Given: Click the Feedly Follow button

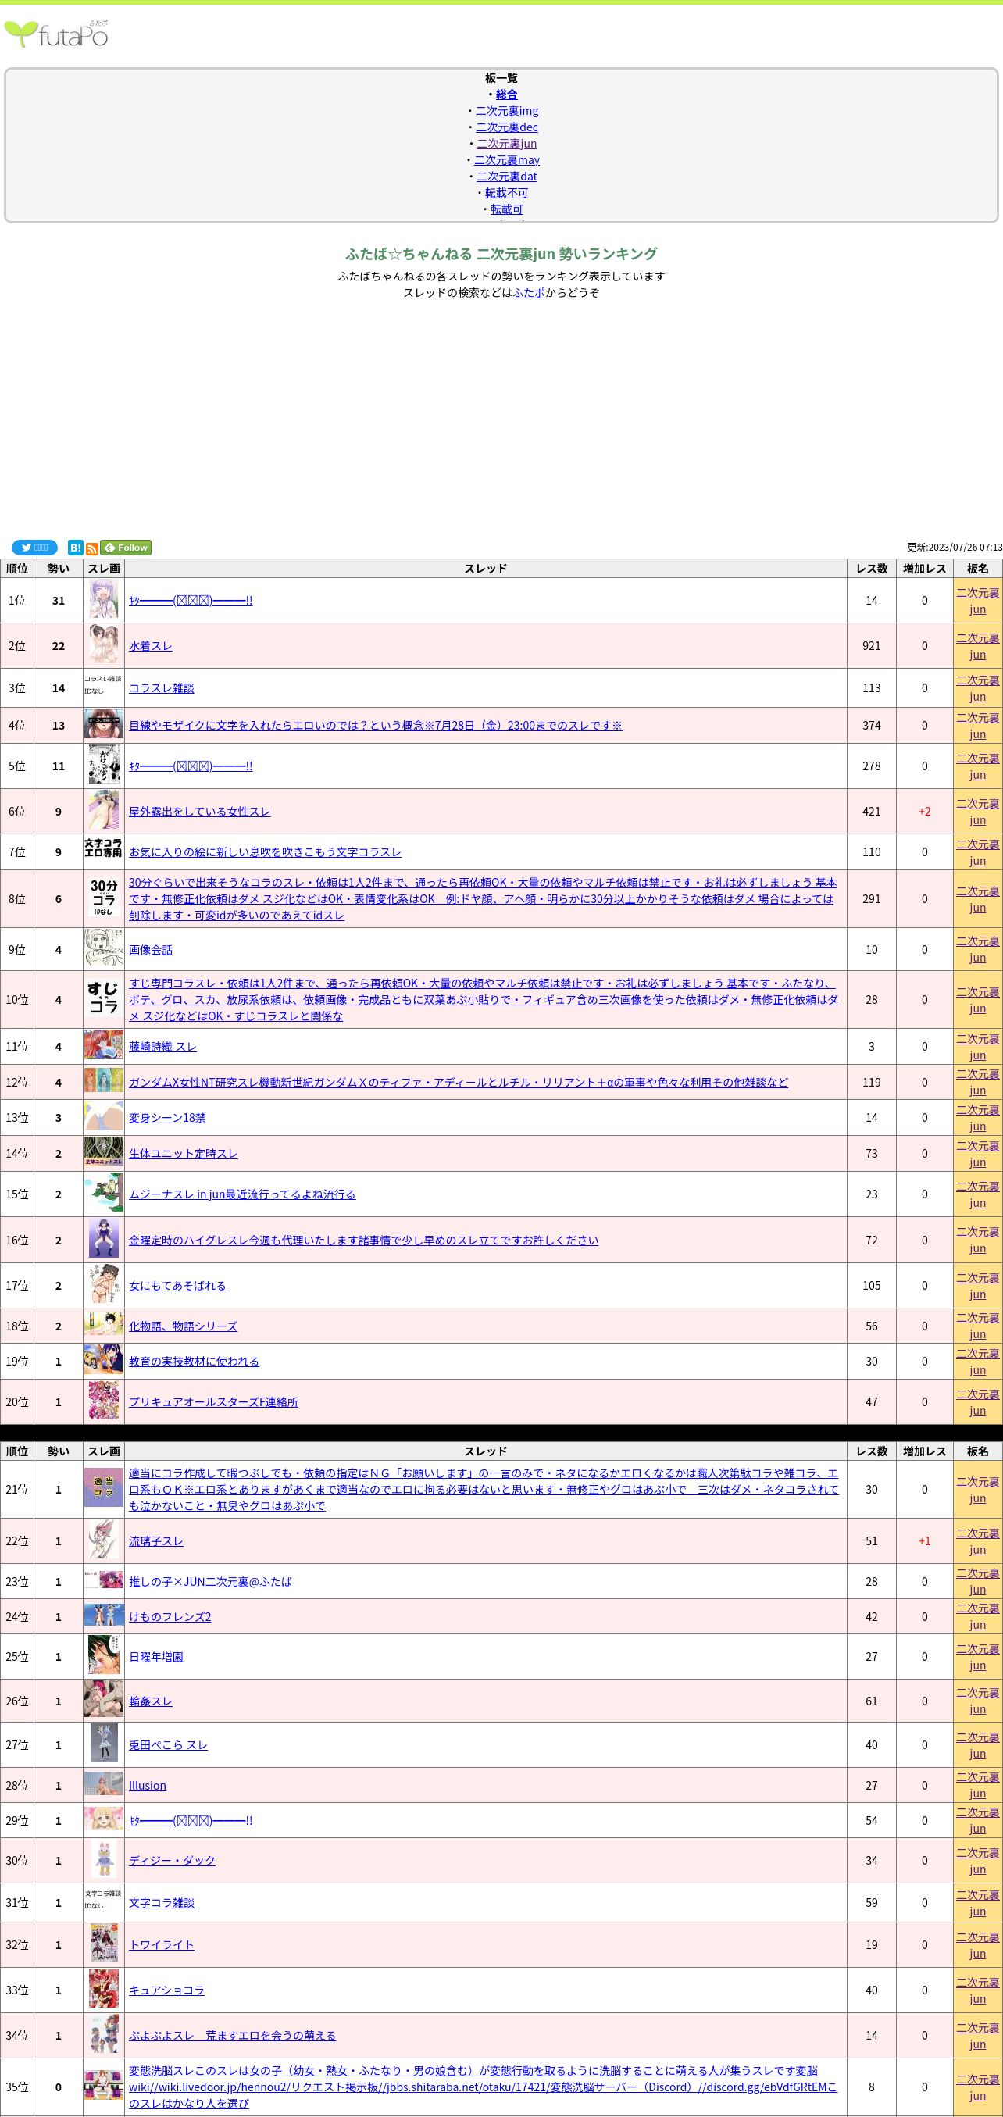Looking at the screenshot, I should click(126, 548).
